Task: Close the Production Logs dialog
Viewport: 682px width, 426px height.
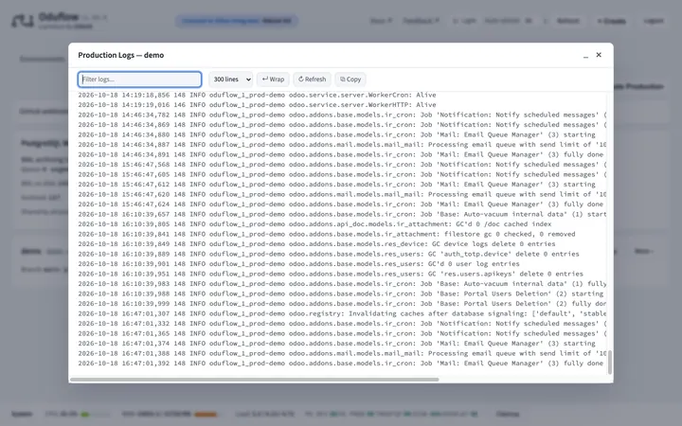Action: tap(599, 55)
